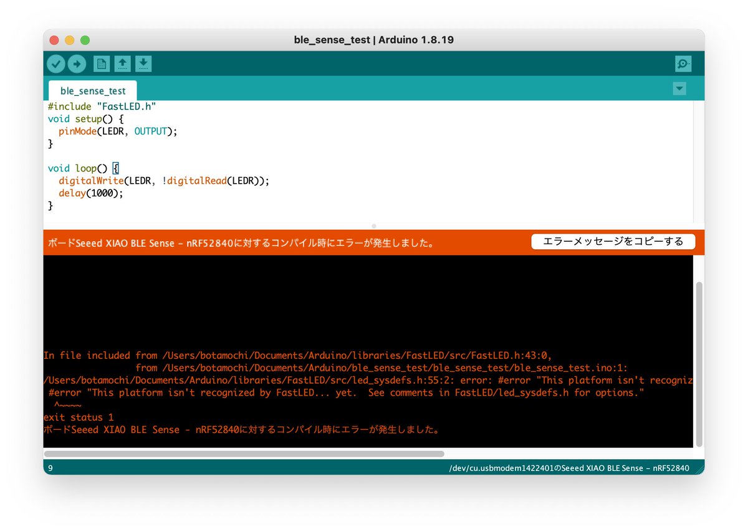This screenshot has width=748, height=532.
Task: Create a new sketch with New icon
Action: [101, 64]
